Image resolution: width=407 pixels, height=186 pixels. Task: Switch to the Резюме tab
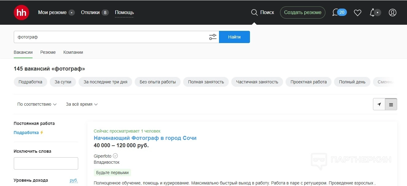tap(48, 52)
